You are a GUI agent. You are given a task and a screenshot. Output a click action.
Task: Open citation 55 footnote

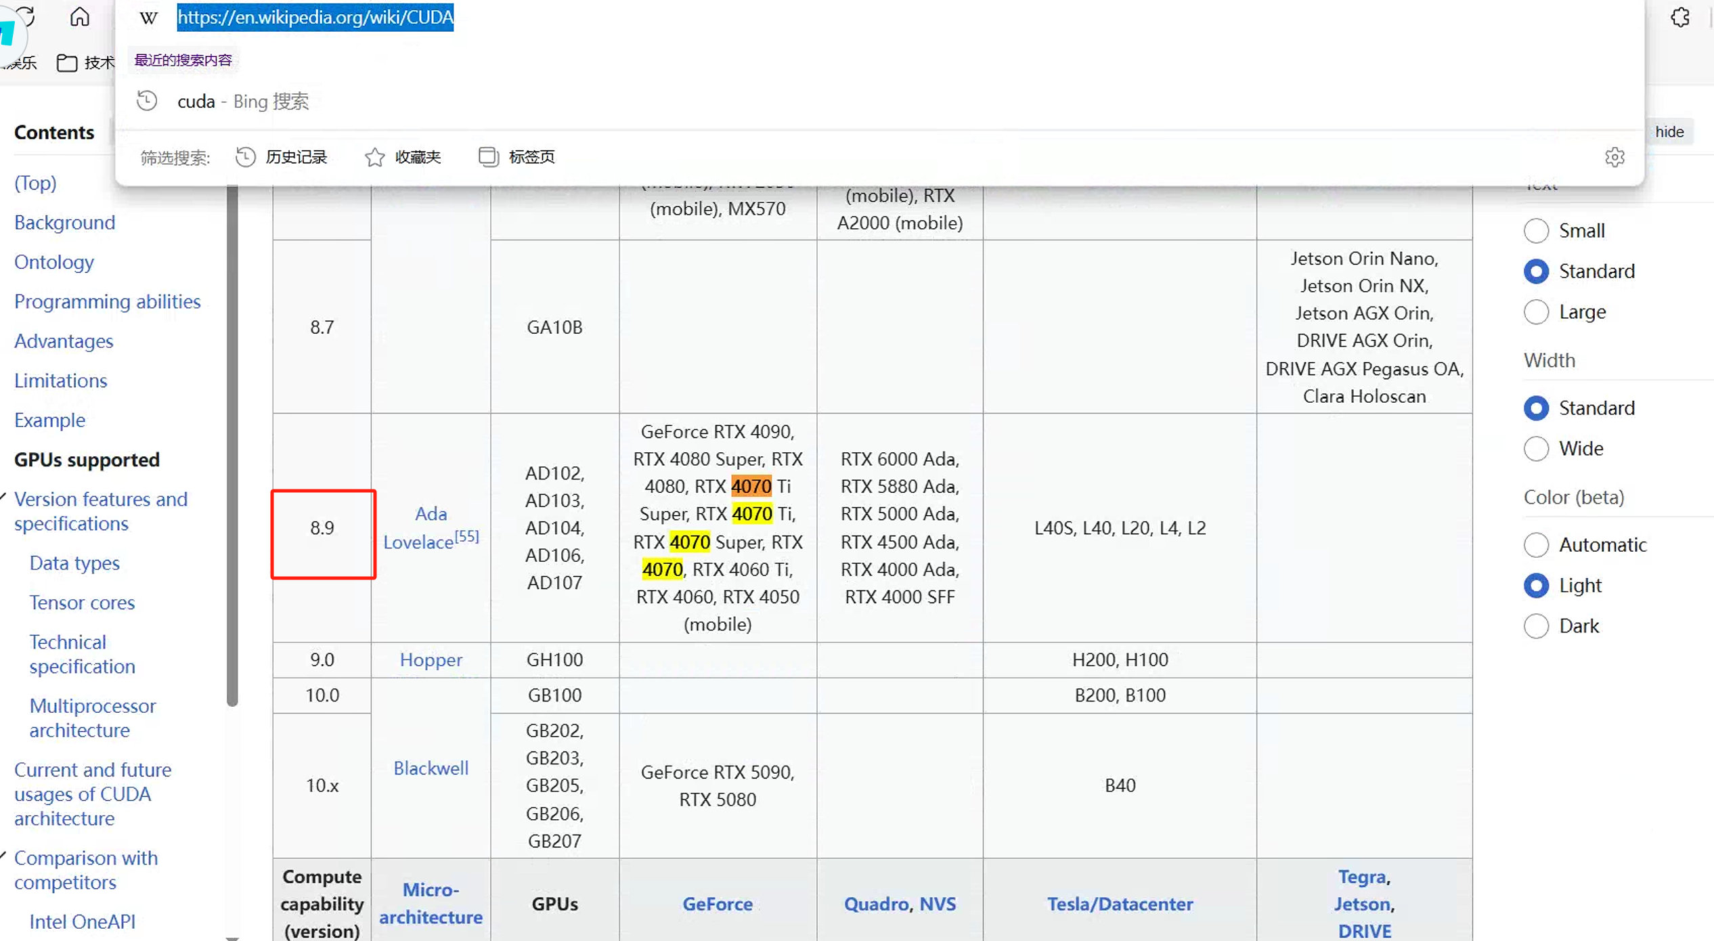point(467,537)
